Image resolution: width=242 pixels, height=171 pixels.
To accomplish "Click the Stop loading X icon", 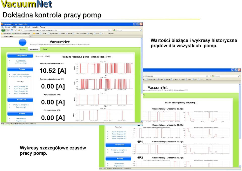I will coord(15,30).
